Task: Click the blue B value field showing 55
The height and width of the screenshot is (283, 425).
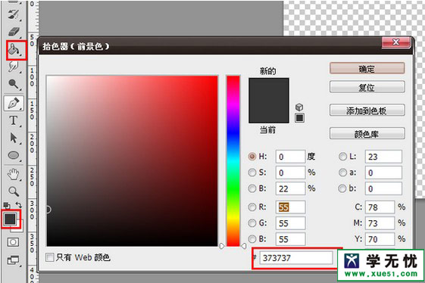Action: [291, 239]
